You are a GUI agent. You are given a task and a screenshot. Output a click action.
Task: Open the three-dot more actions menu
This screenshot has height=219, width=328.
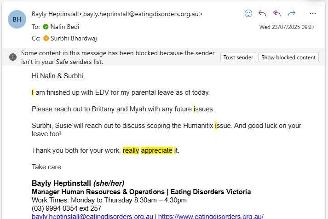pos(312,13)
